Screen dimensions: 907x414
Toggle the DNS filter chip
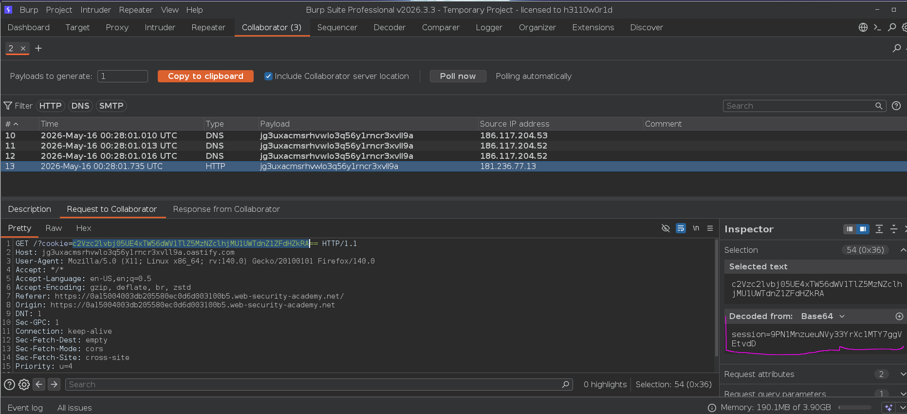[x=80, y=106]
